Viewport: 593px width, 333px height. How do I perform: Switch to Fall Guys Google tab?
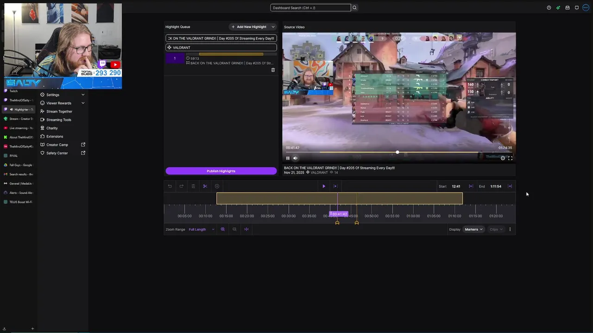pyautogui.click(x=18, y=165)
